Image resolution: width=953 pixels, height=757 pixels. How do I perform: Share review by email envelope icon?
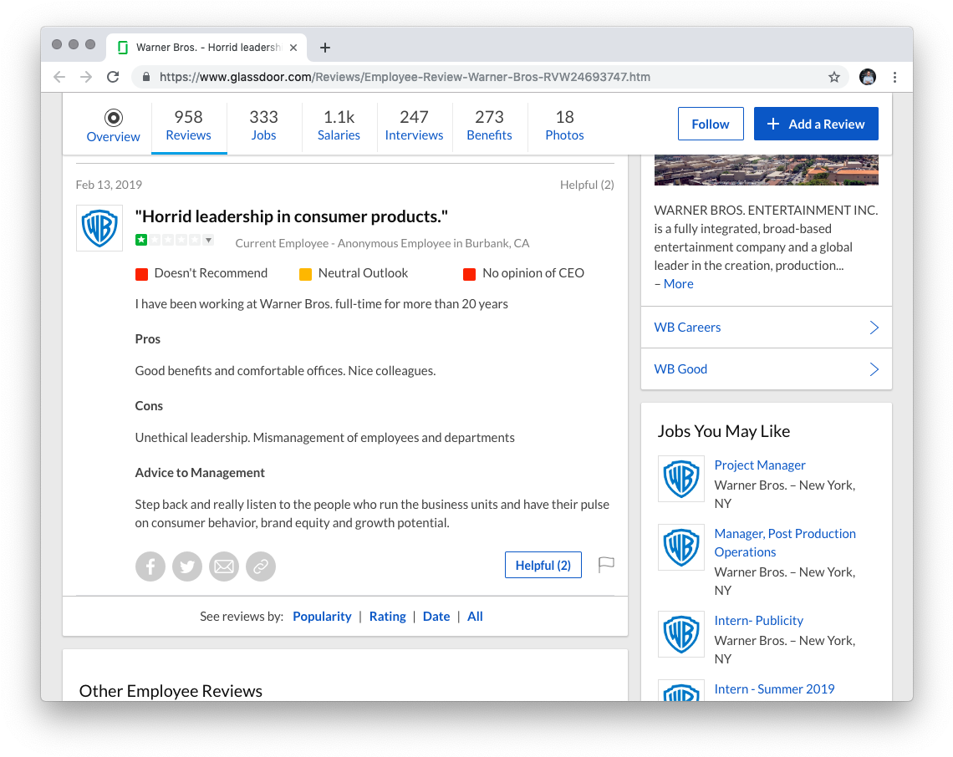224,566
